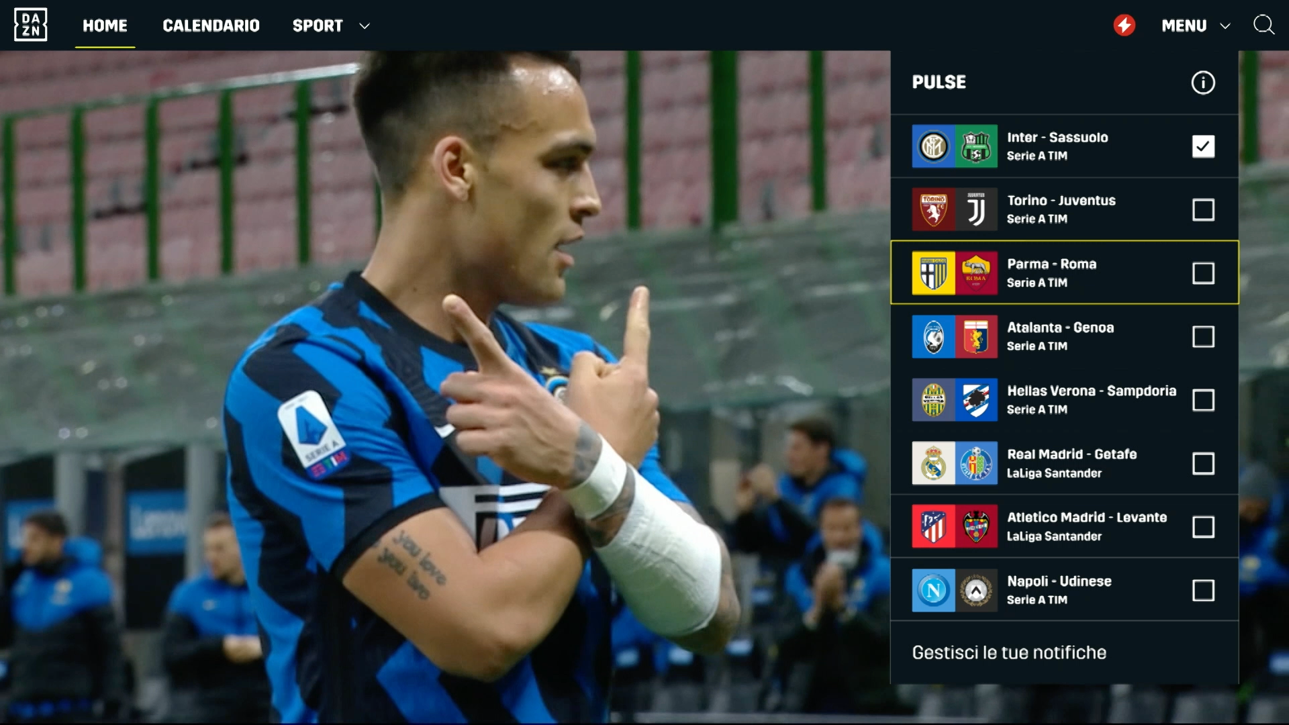Click the Napoli club crest

pyautogui.click(x=933, y=591)
